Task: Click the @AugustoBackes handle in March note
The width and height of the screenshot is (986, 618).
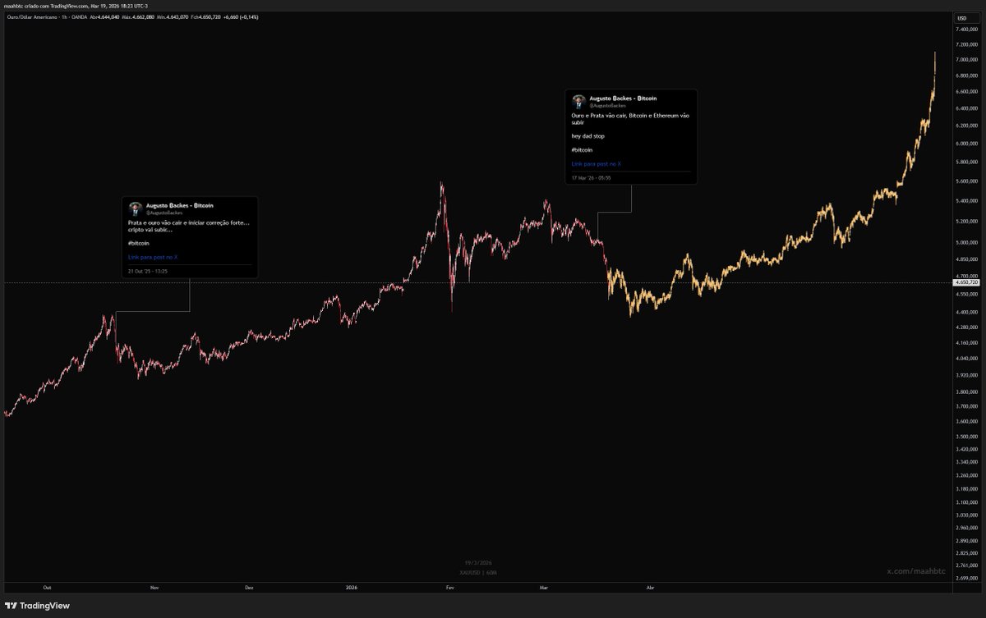Action: (607, 106)
